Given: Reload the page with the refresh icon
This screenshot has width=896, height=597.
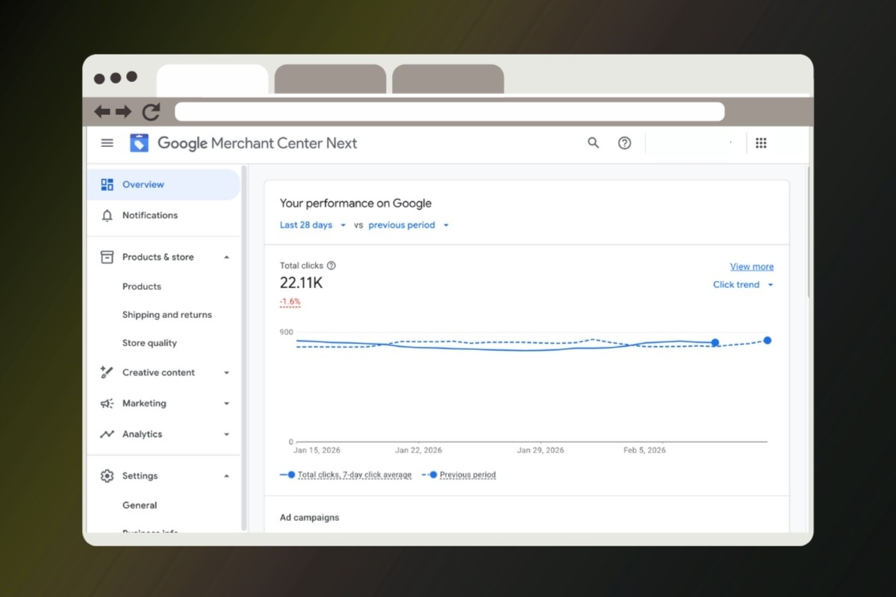Looking at the screenshot, I should pos(152,112).
